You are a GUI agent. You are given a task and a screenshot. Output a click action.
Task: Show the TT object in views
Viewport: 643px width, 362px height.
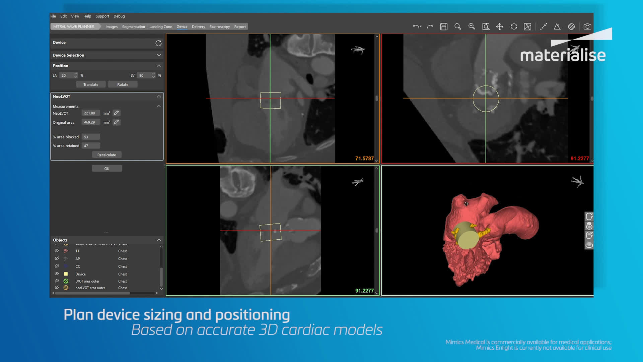point(57,251)
